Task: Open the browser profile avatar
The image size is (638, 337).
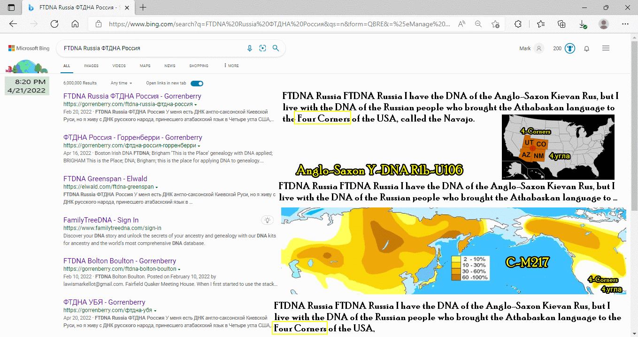Action: click(x=604, y=24)
